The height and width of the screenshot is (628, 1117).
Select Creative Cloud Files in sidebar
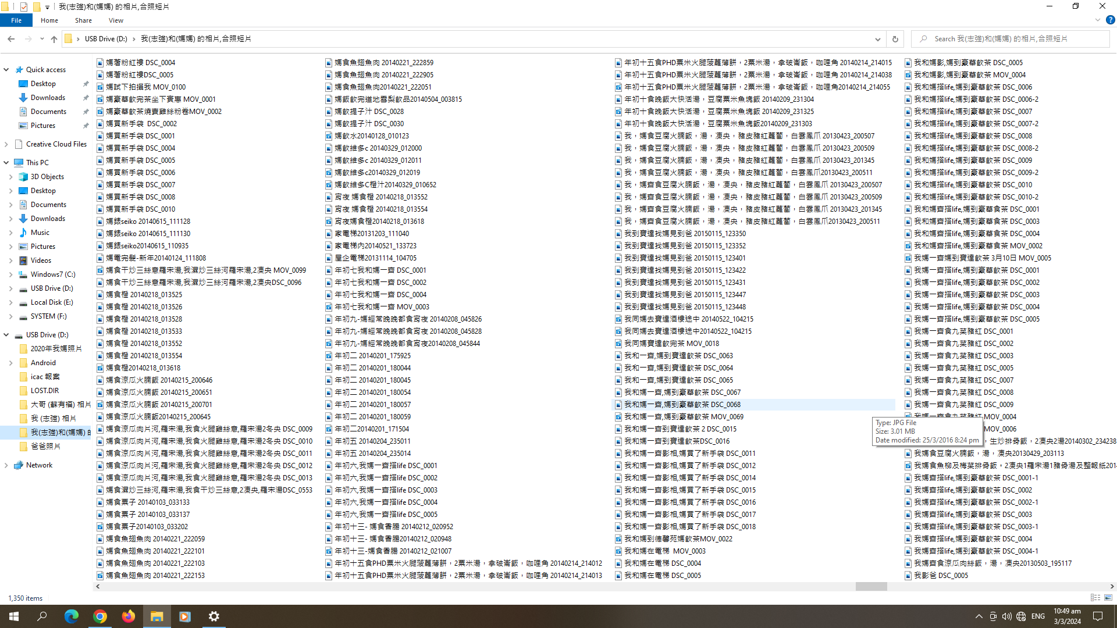pos(56,144)
